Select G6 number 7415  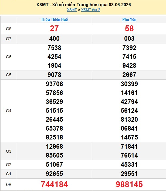pyautogui.click(x=129, y=57)
